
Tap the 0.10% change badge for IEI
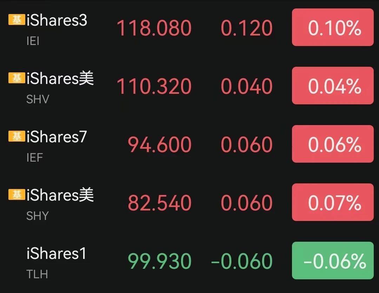[333, 27]
